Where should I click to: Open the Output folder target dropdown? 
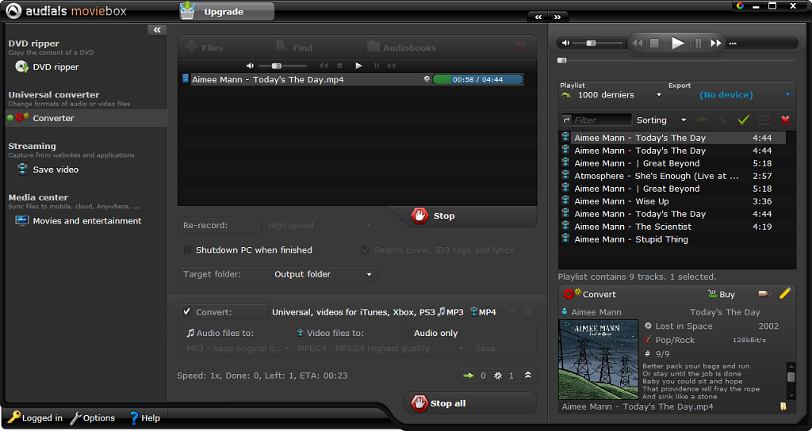[323, 274]
